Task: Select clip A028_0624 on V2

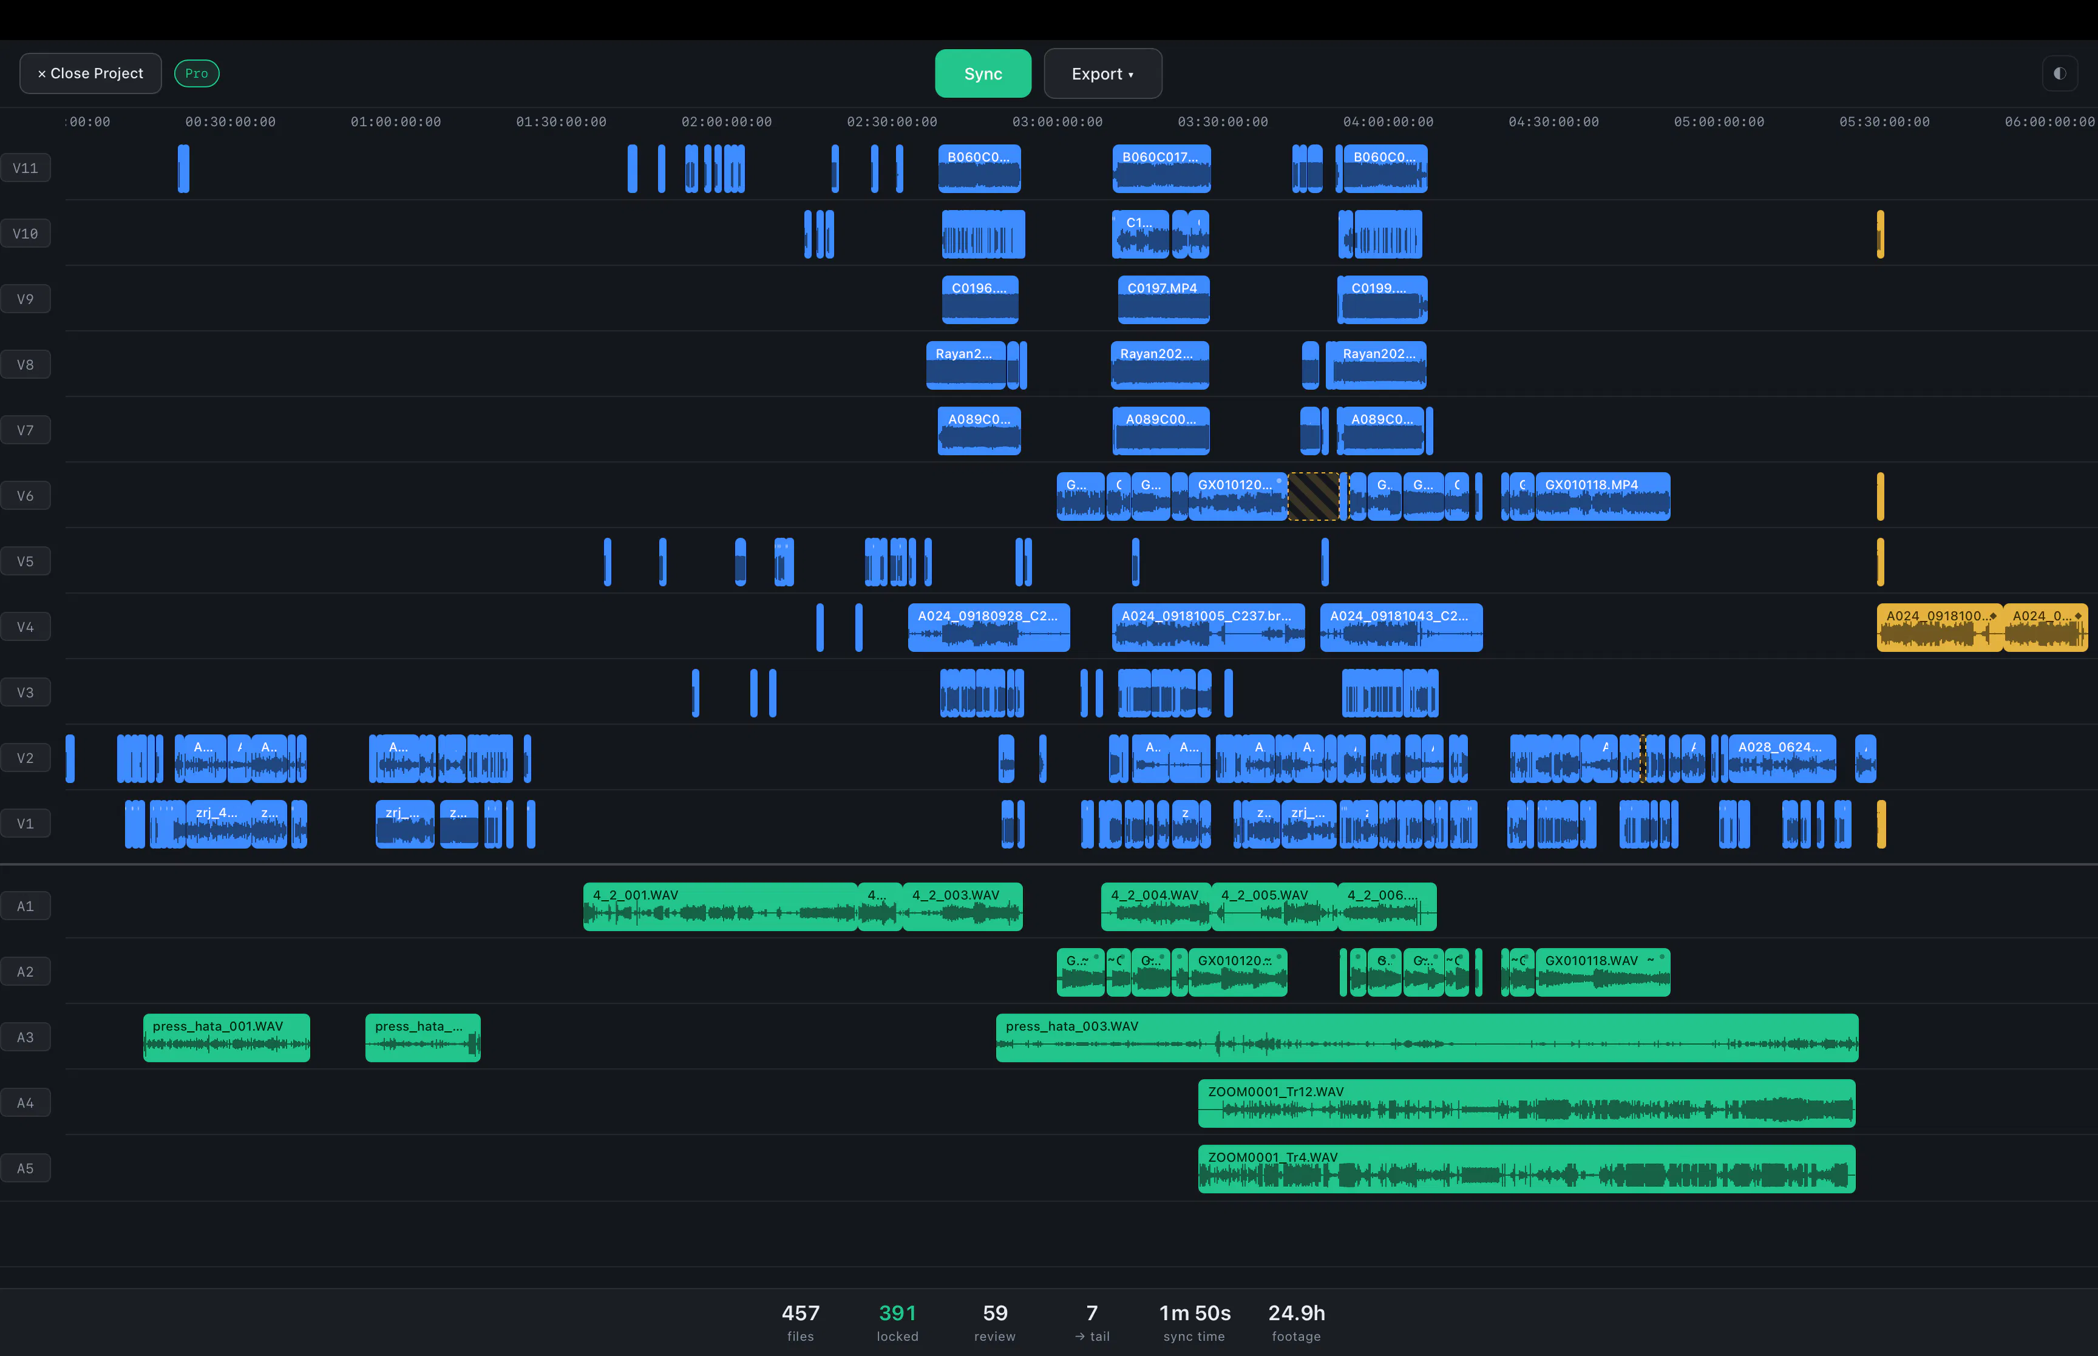Action: click(1782, 758)
